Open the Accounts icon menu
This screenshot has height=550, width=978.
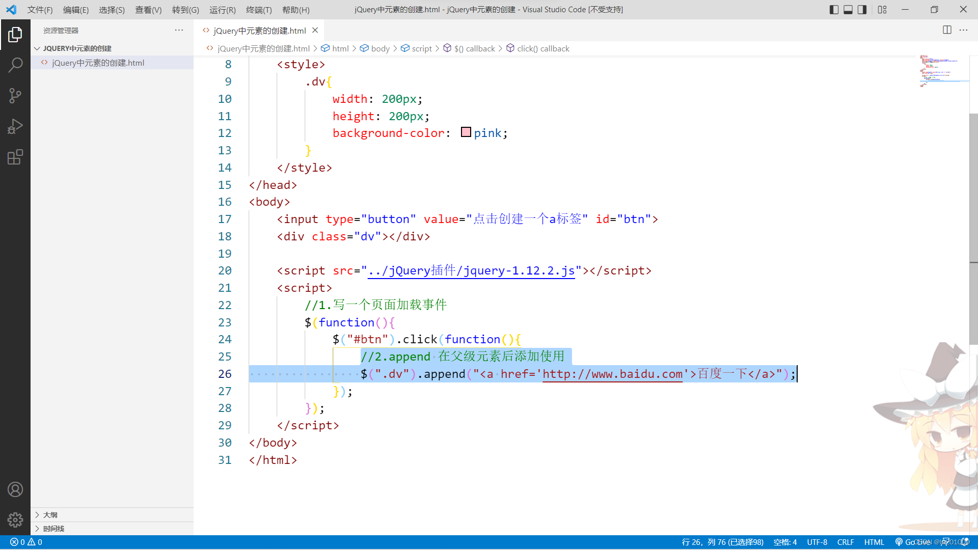[15, 489]
